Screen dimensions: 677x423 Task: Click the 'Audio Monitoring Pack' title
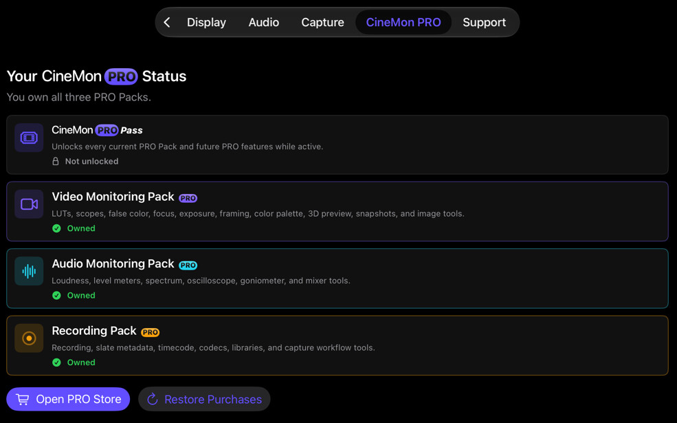click(x=113, y=263)
